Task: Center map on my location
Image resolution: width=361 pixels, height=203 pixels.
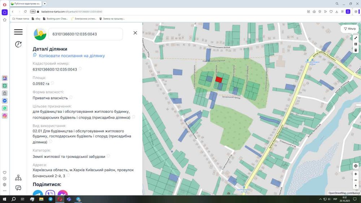Action: click(x=356, y=166)
